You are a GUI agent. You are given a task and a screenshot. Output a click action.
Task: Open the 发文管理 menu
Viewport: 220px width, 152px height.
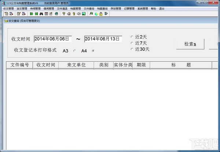pyautogui.click(x=22, y=9)
